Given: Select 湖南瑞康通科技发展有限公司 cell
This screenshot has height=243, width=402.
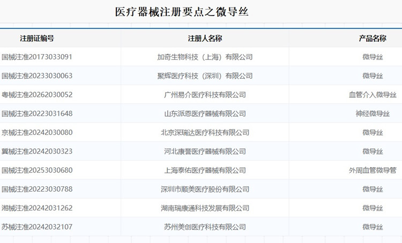Looking at the screenshot, I should pos(205,208).
